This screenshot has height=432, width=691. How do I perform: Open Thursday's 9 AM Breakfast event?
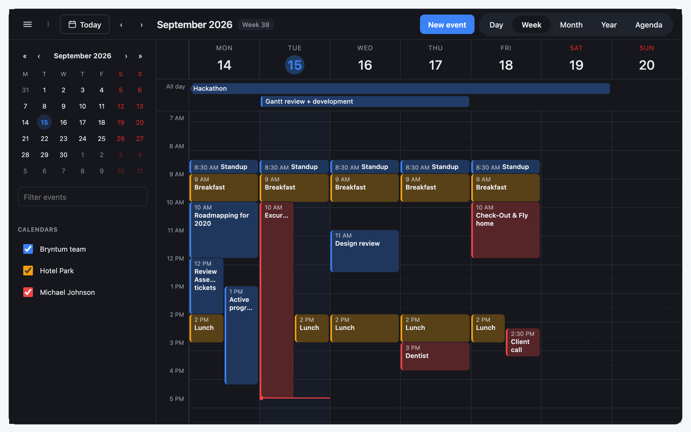(435, 188)
